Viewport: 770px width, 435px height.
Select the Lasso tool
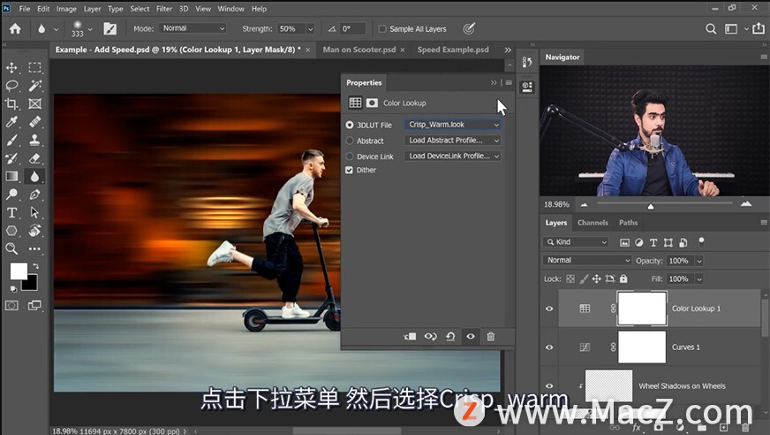click(11, 86)
